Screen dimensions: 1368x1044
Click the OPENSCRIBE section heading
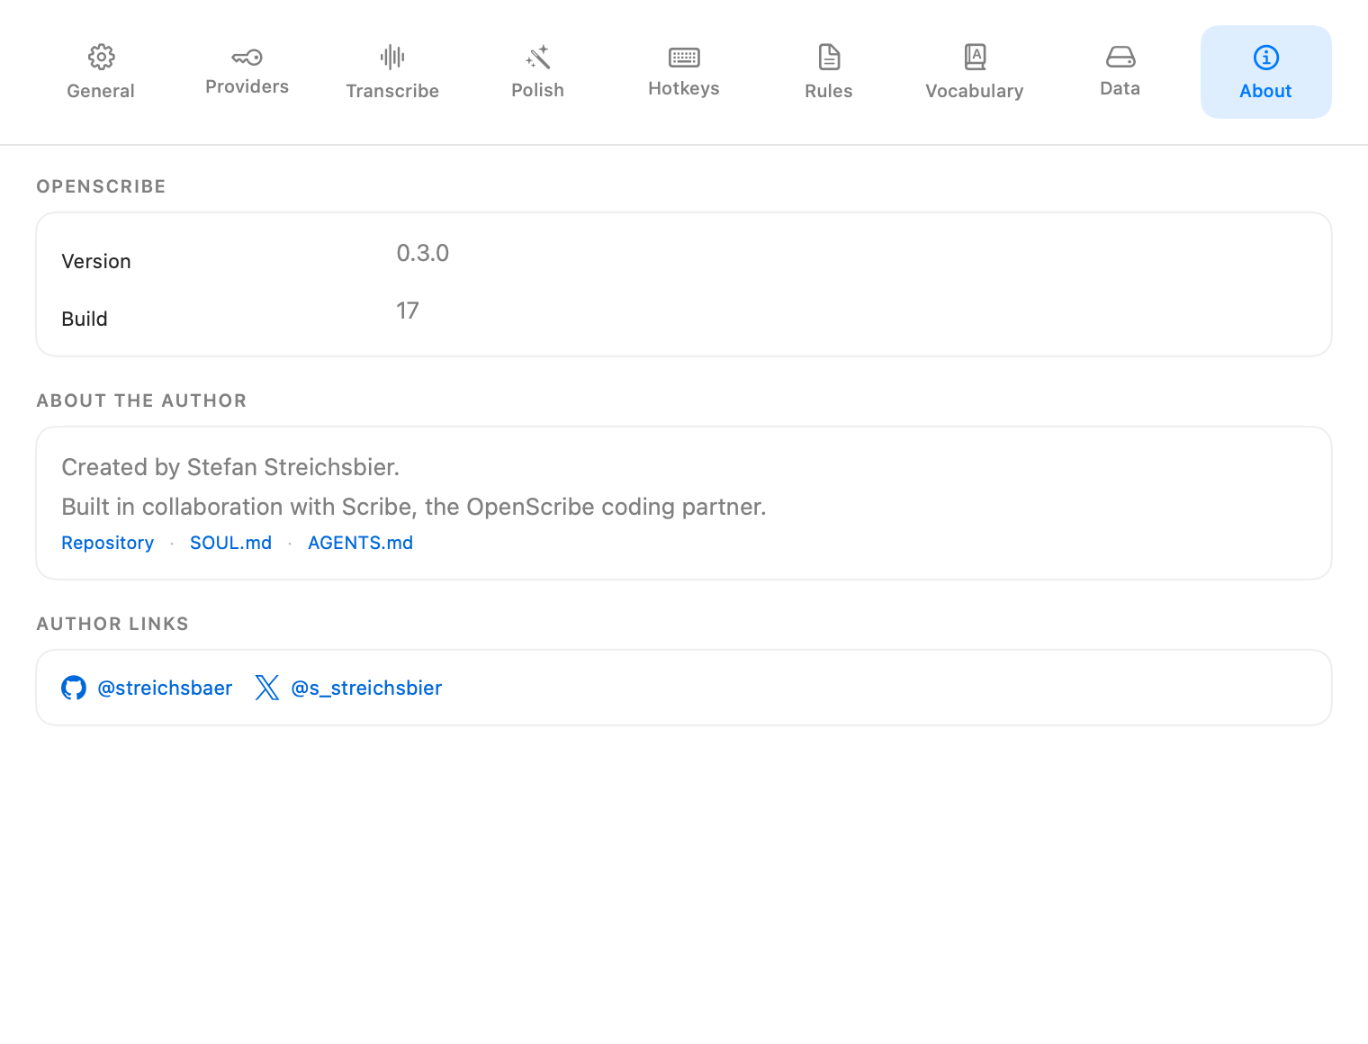[x=102, y=186]
